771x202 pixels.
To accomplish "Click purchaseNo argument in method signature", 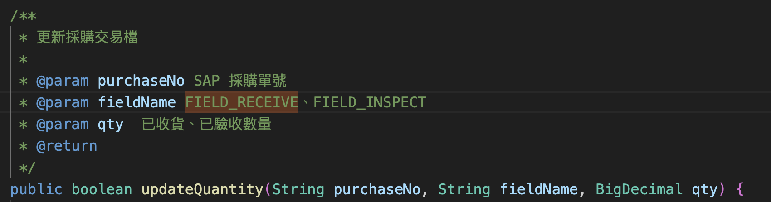I will (377, 189).
